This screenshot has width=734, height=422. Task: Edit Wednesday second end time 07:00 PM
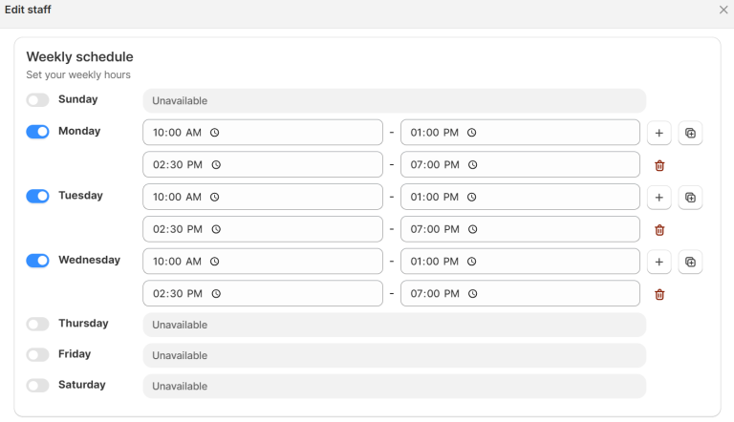[520, 294]
